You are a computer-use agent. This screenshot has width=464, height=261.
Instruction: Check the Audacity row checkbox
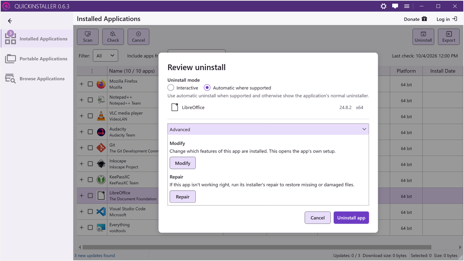[x=90, y=132]
